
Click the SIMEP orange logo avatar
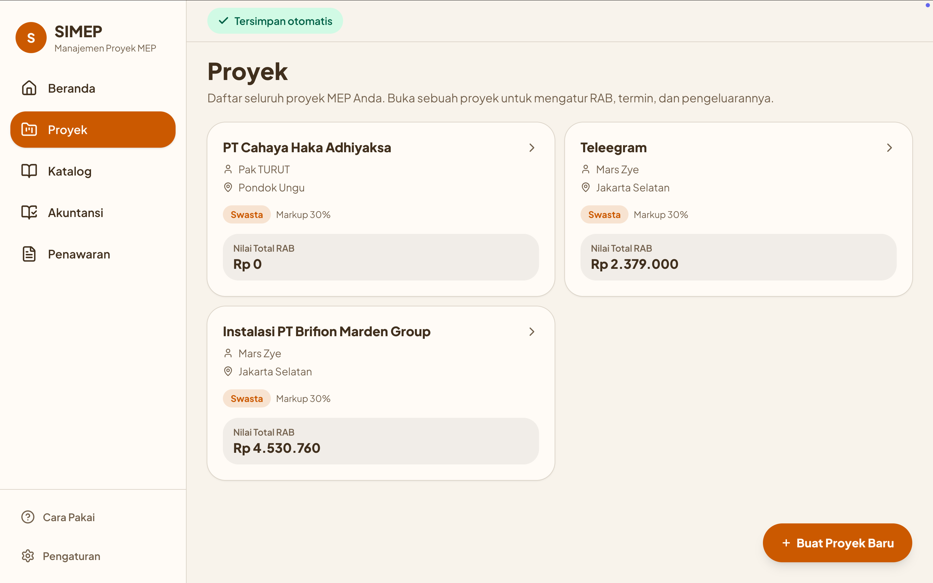[31, 38]
